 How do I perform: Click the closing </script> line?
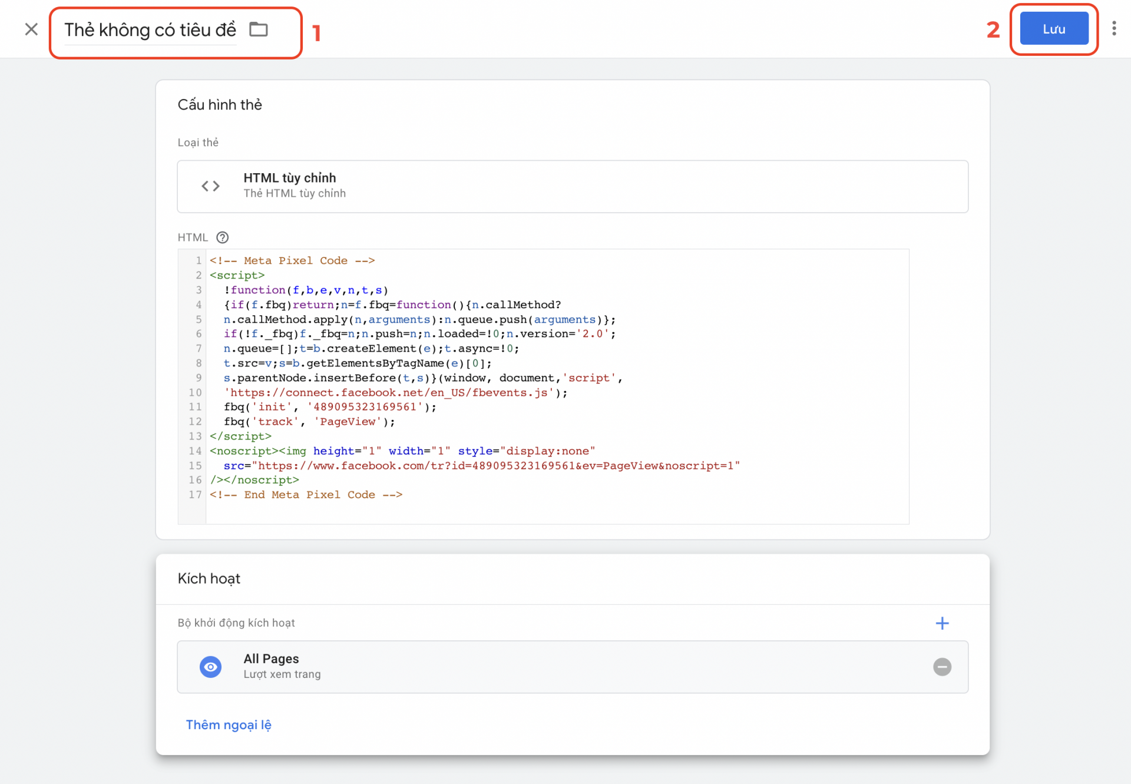[240, 436]
